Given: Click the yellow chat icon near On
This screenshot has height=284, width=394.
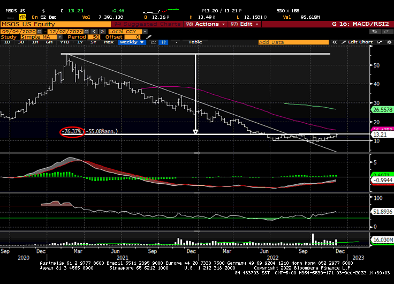Looking at the screenshot, I should [x=22, y=17].
